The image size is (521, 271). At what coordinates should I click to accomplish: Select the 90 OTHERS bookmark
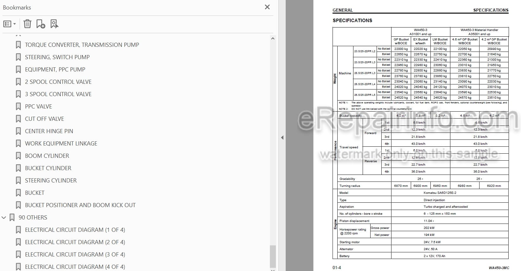(33, 218)
